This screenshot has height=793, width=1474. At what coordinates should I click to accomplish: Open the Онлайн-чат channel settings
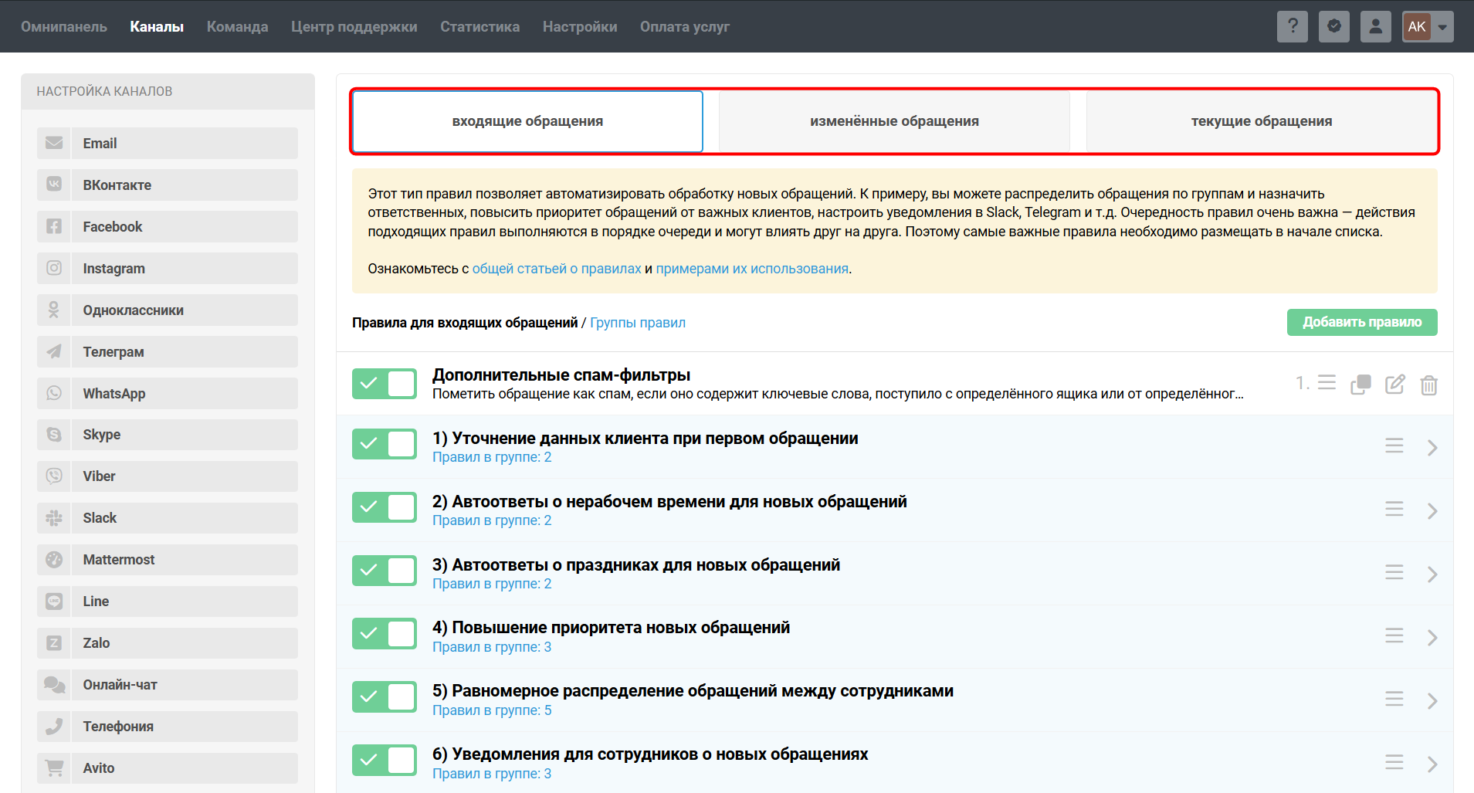(120, 685)
